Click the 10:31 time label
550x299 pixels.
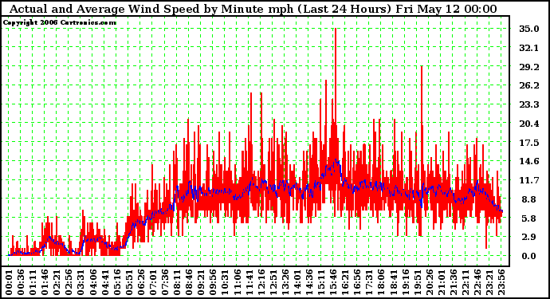coord(225,282)
